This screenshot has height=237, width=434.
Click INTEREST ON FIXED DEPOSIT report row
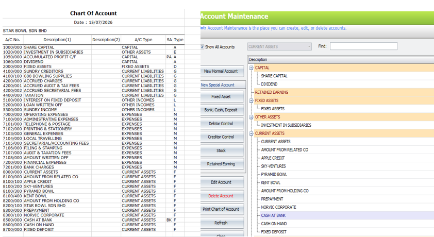[52, 100]
